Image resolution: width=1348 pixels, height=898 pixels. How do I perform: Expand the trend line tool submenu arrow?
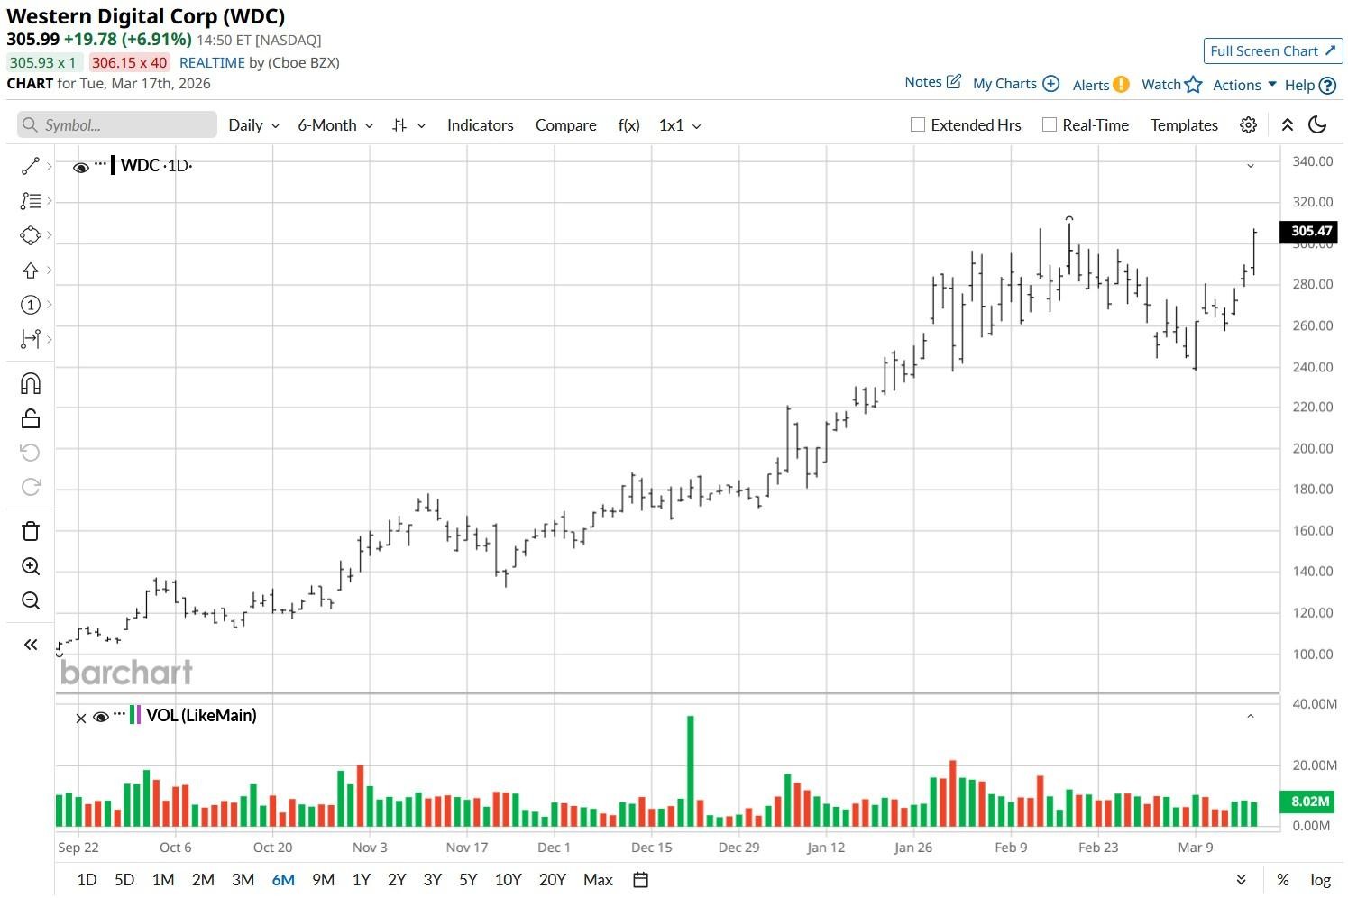[x=49, y=166]
